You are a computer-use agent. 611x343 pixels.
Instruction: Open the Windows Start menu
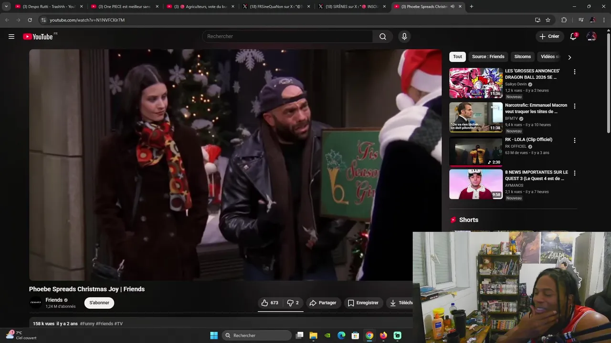click(214, 335)
